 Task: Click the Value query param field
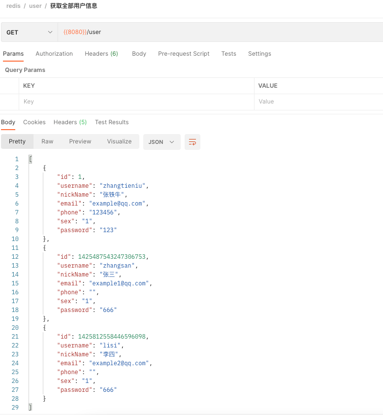point(319,102)
